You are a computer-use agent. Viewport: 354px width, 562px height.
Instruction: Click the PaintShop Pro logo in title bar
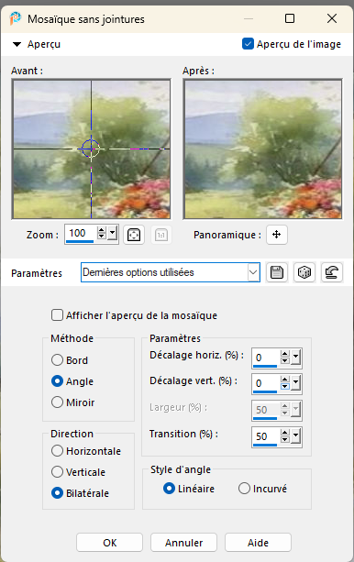click(16, 18)
